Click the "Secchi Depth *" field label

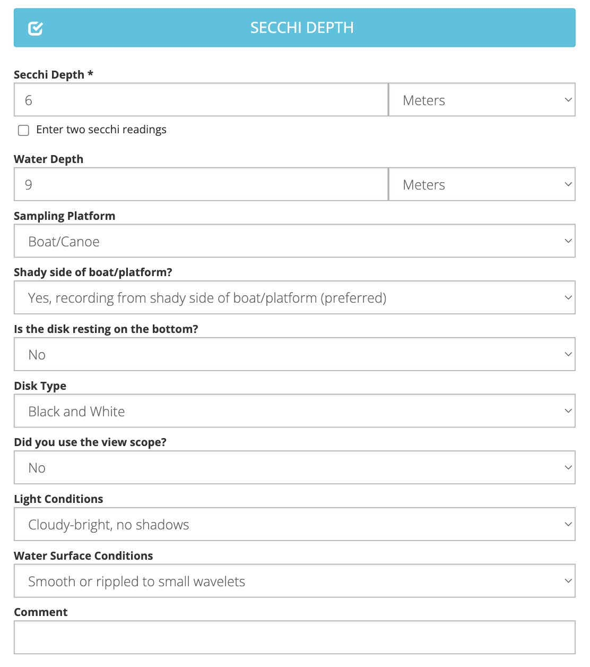coord(53,75)
